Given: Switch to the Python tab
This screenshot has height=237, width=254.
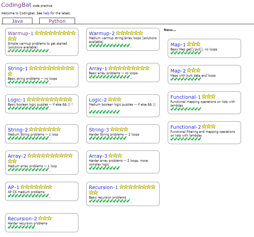Looking at the screenshot, I should tap(57, 21).
